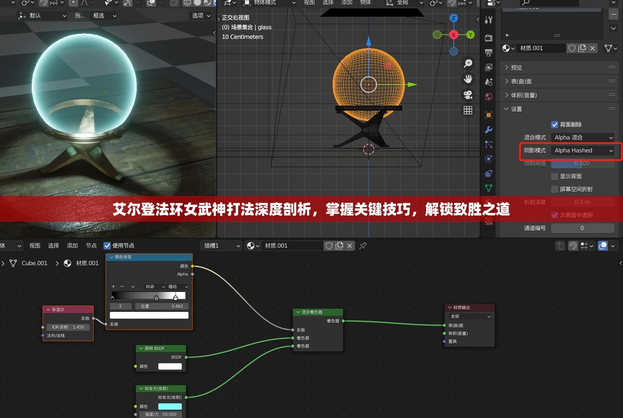Viewport: 623px width, 418px height.
Task: Toggle the 显示背面 checkbox
Action: pyautogui.click(x=555, y=176)
